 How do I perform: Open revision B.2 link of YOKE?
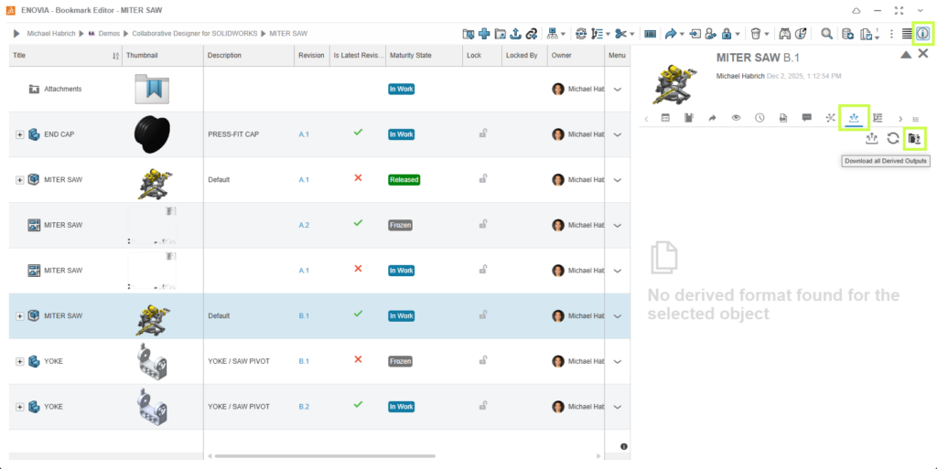point(304,407)
